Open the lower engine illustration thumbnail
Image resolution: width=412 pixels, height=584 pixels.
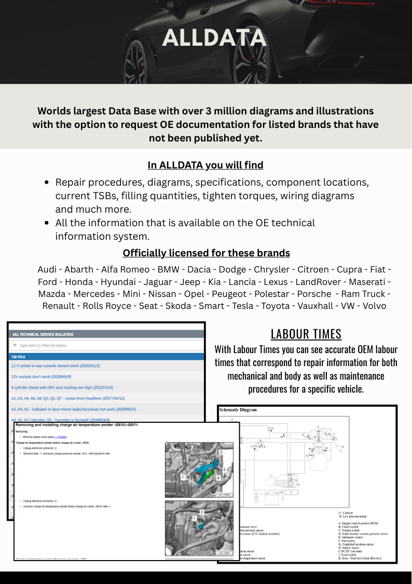[x=199, y=528]
